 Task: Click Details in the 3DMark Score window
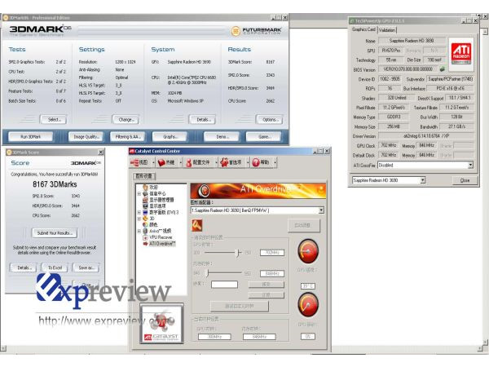tap(23, 268)
